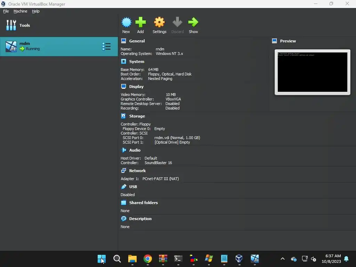Screen dimensions: 356x267
Task: Click the running NT VM taskbar icon
Action: click(x=255, y=259)
